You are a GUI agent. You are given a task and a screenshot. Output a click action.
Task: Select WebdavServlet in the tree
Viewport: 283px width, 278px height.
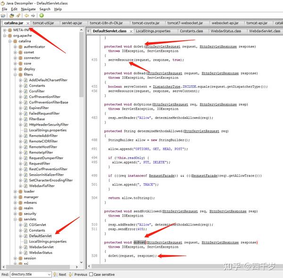(42, 247)
